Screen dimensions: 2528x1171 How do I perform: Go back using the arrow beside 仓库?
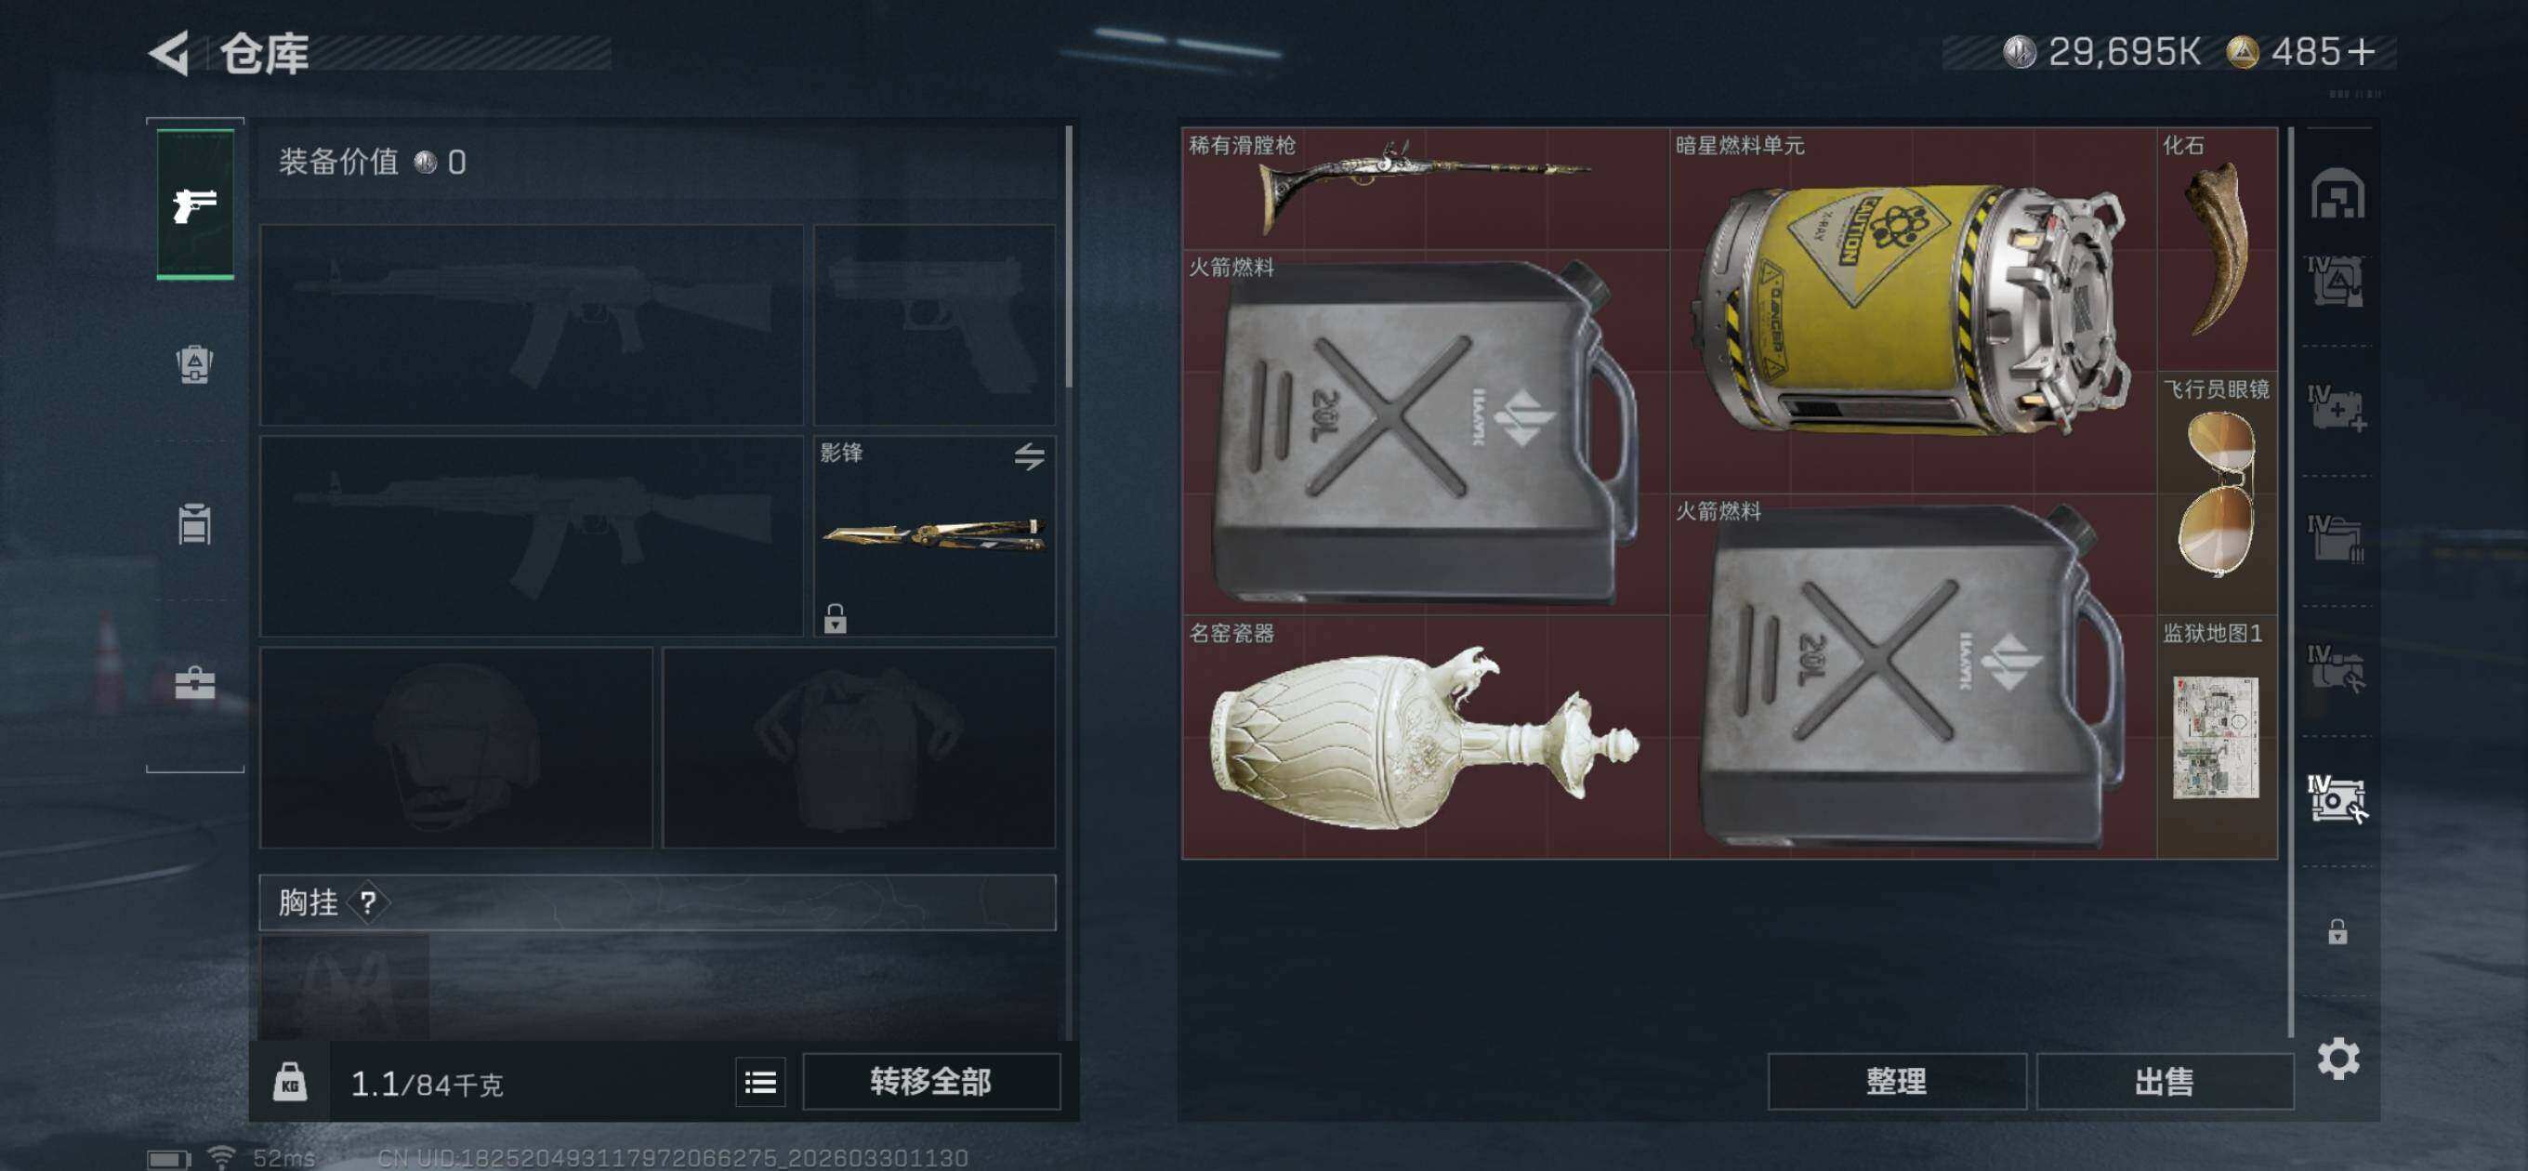pos(169,52)
